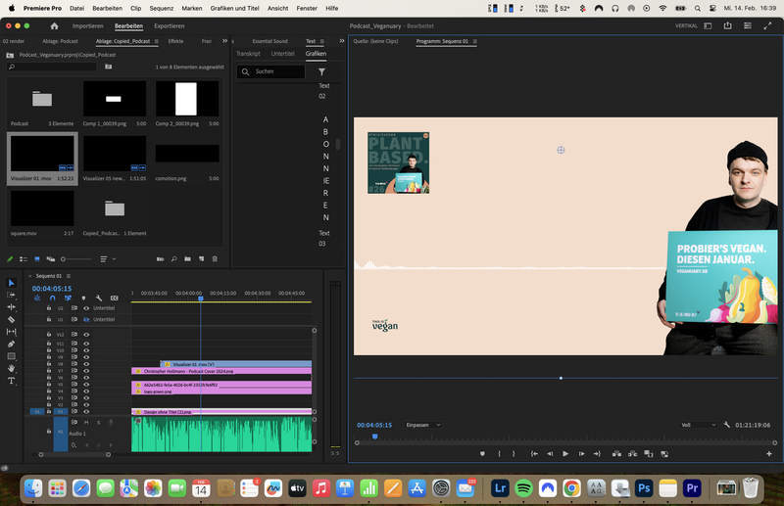784x506 pixels.
Task: Expand overflow chevron beside Text panel
Action: (341, 41)
